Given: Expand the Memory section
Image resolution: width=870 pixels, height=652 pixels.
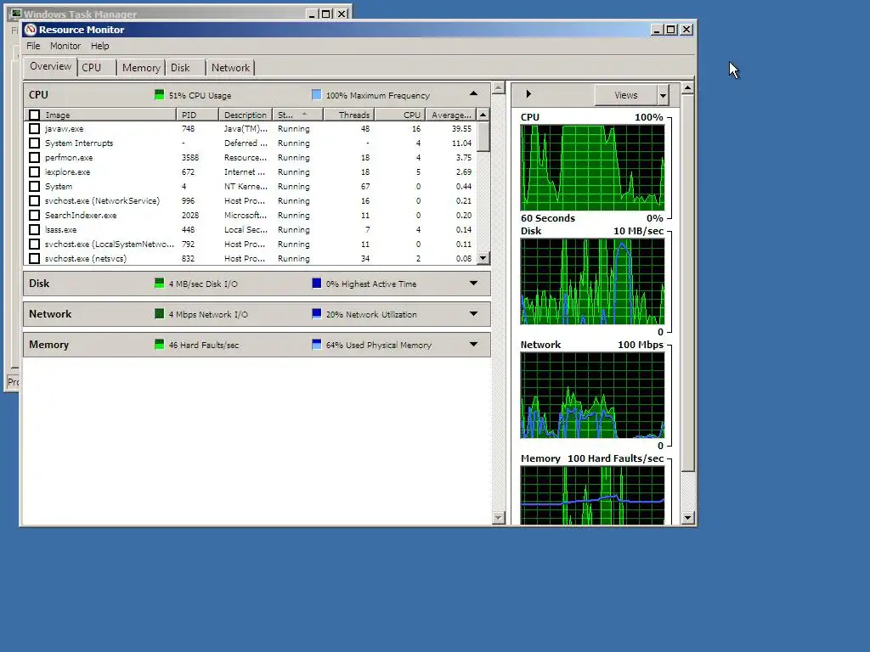Looking at the screenshot, I should click(x=473, y=344).
